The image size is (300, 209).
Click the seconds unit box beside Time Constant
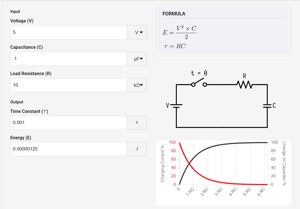pos(137,123)
